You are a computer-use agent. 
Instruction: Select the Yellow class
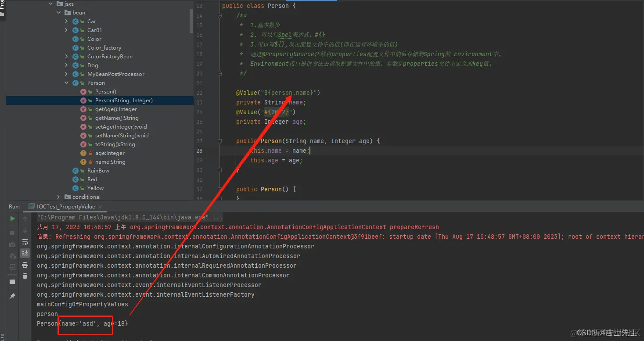point(95,188)
